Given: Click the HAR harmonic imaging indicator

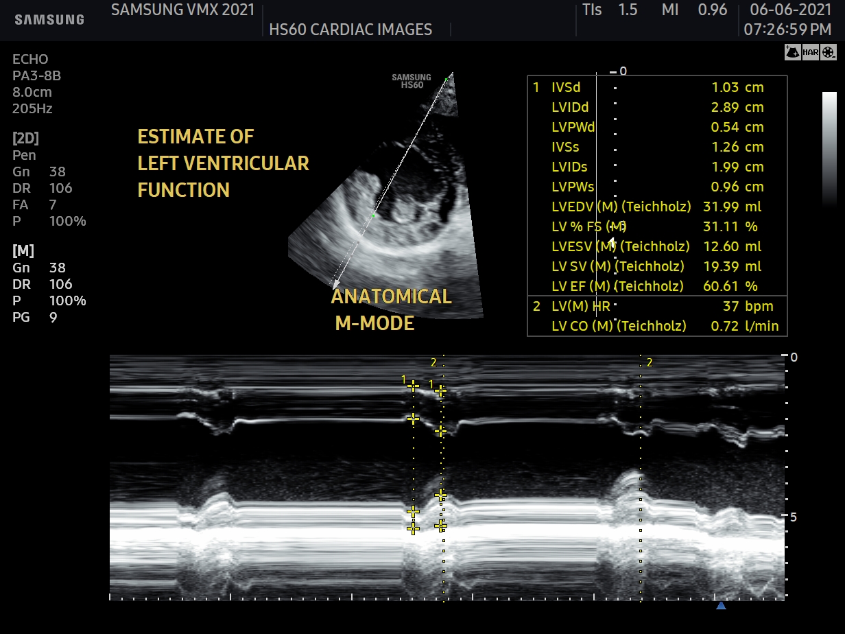Looking at the screenshot, I should [811, 52].
